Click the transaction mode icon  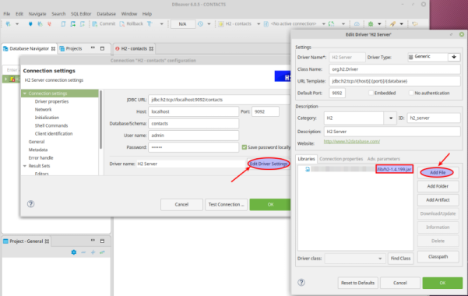click(x=150, y=24)
